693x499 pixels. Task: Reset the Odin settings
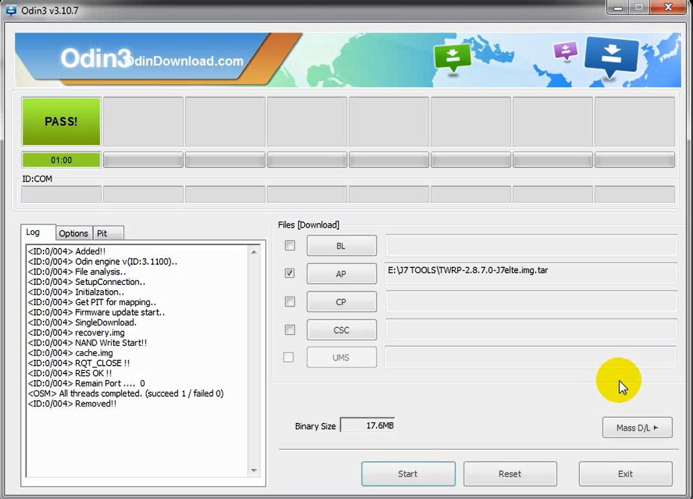pyautogui.click(x=510, y=474)
